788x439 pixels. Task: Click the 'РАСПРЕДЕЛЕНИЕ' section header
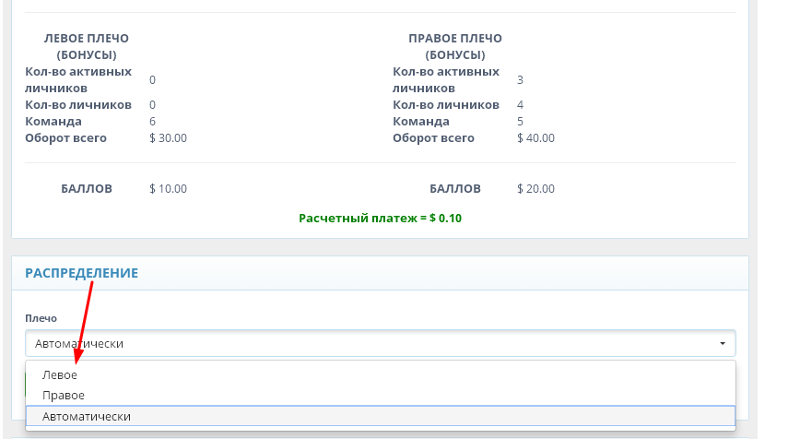pos(81,273)
